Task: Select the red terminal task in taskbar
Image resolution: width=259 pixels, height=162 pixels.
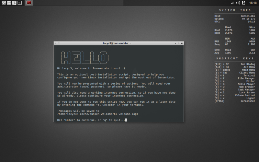Action: [29, 3]
